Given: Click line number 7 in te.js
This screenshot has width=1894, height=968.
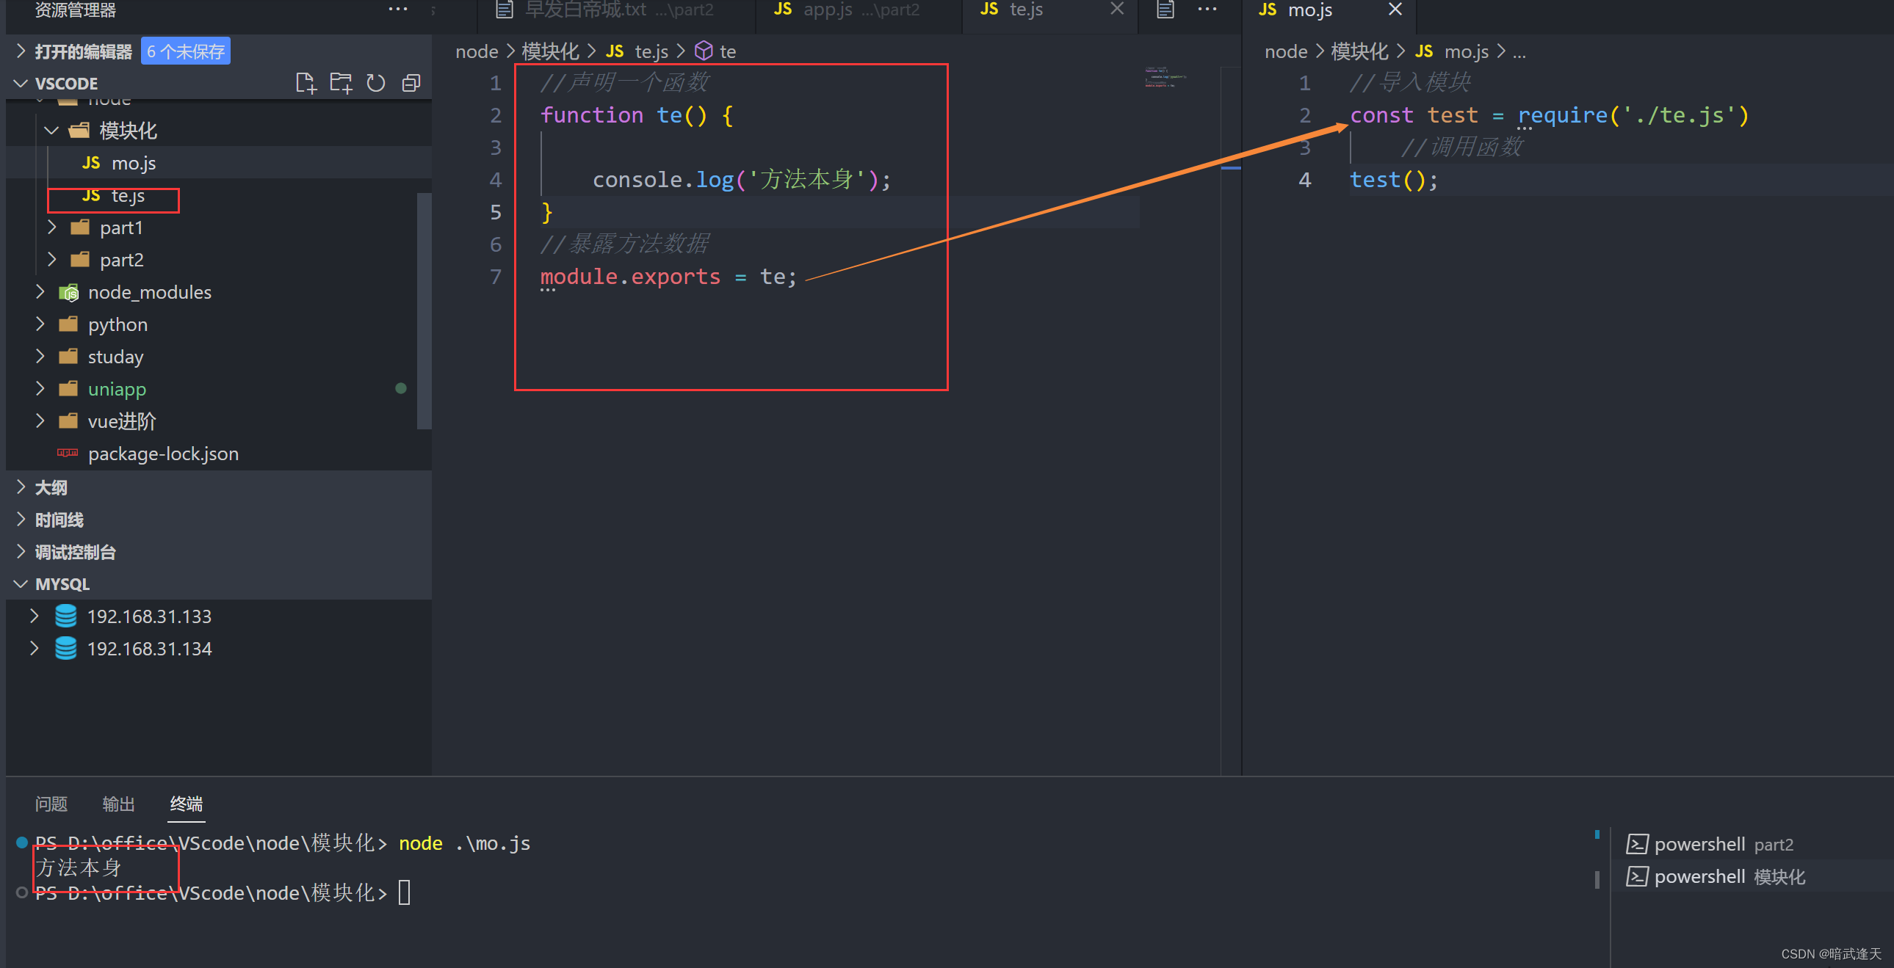Looking at the screenshot, I should (x=496, y=277).
